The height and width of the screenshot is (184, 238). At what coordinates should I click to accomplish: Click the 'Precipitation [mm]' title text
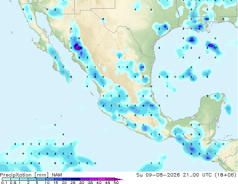pos(24,175)
